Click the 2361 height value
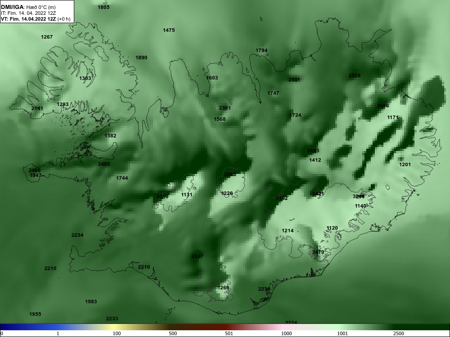Image resolution: width=450 pixels, height=337 pixels. [225, 108]
